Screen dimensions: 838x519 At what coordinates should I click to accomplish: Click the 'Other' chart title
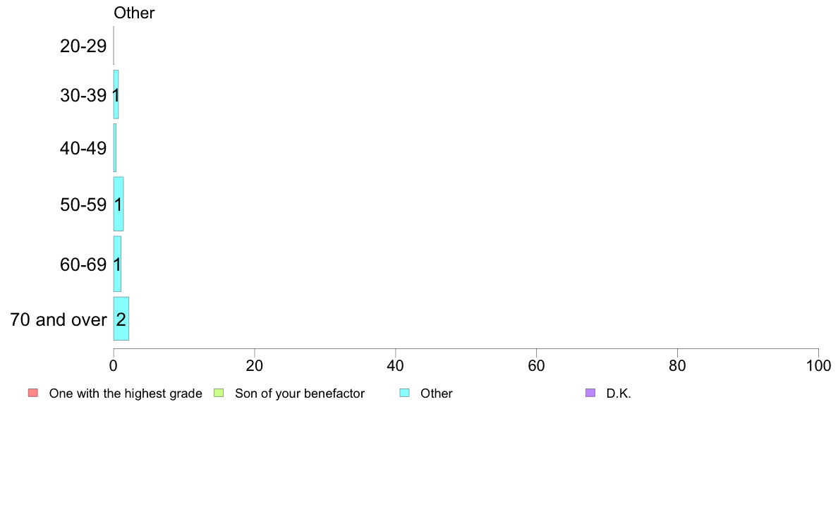pyautogui.click(x=134, y=13)
